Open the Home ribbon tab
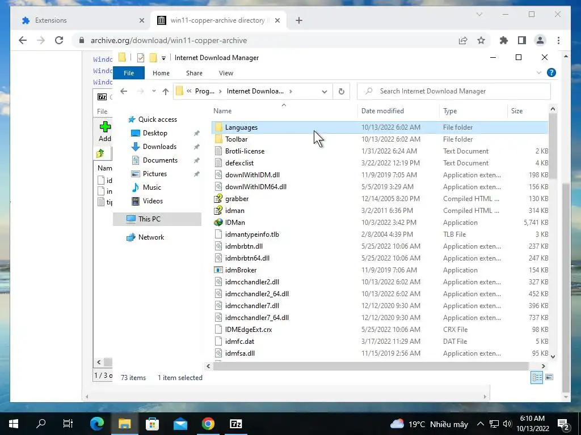The width and height of the screenshot is (581, 435). click(161, 73)
